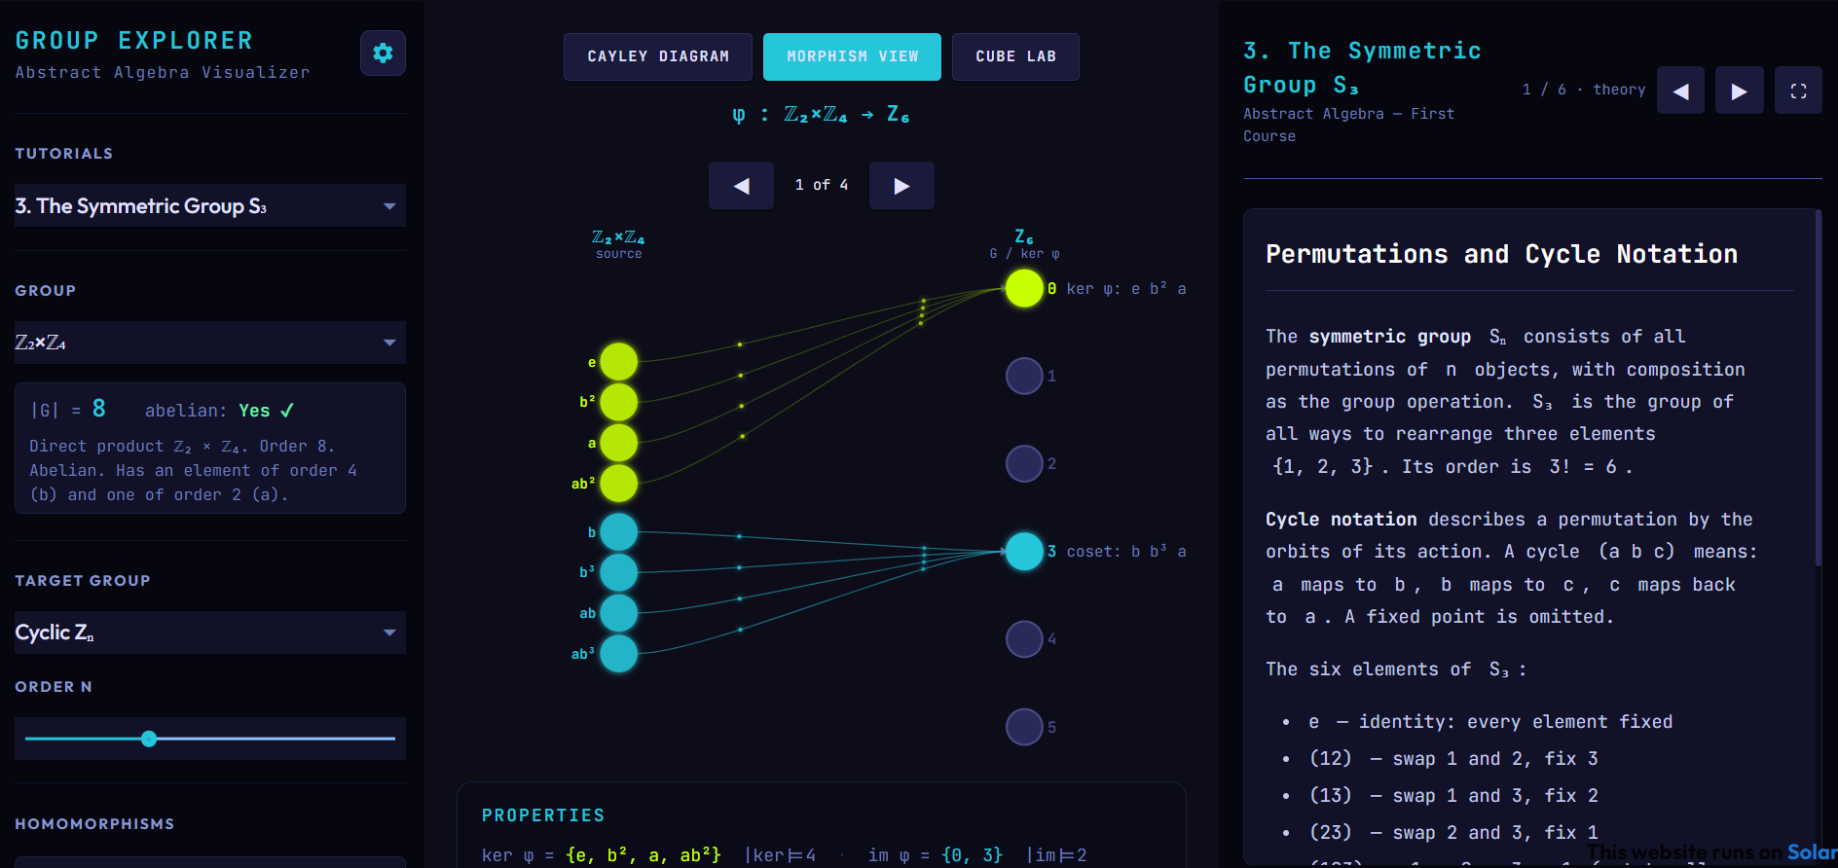Toggle fullscreen for tutorial panel

(x=1798, y=90)
